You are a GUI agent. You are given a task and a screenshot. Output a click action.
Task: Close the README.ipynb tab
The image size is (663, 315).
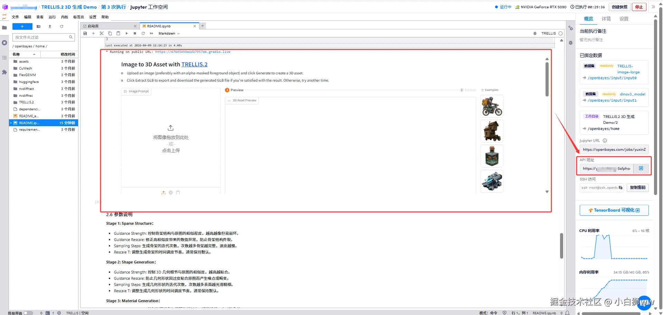pos(195,26)
